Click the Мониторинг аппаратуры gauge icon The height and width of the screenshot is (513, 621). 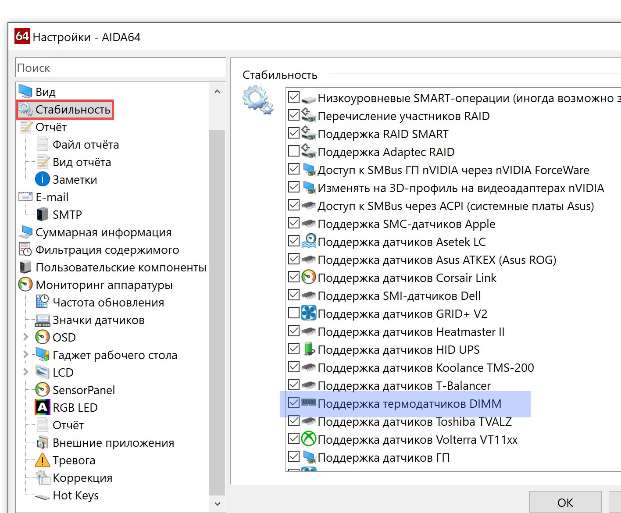click(25, 285)
